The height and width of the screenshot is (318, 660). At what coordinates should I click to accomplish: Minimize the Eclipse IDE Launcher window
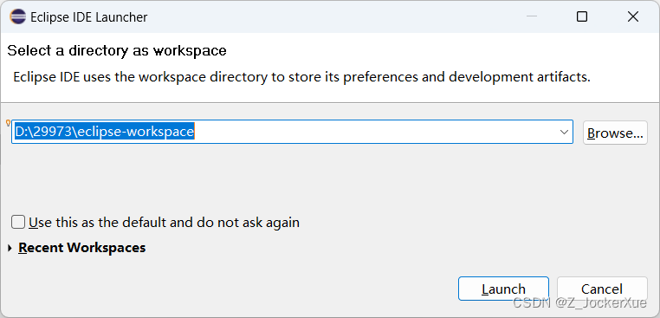[x=532, y=16]
